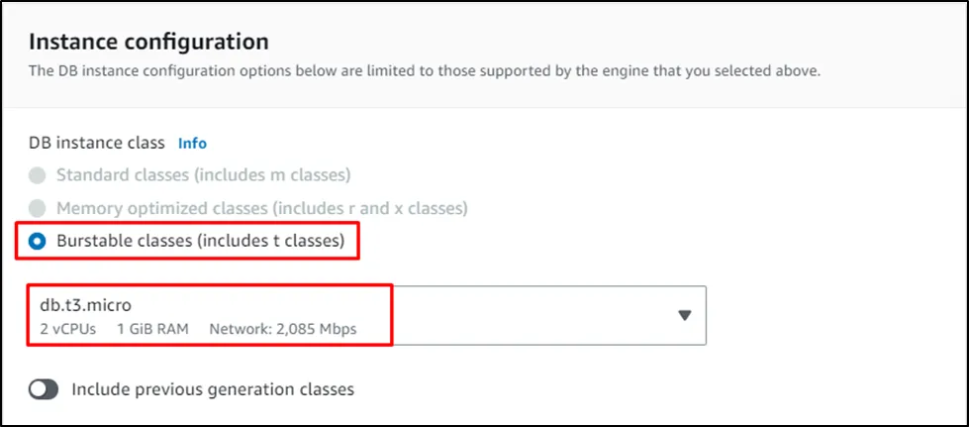Click the "DB instance class" field label
Viewport: 969px width, 427px height.
97,143
